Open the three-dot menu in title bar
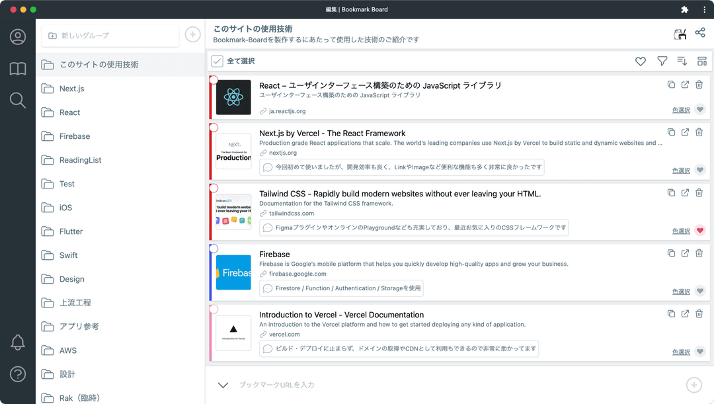The width and height of the screenshot is (714, 404). point(704,9)
